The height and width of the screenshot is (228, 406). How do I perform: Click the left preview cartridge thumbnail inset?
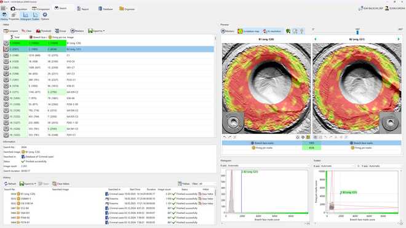tap(233, 122)
